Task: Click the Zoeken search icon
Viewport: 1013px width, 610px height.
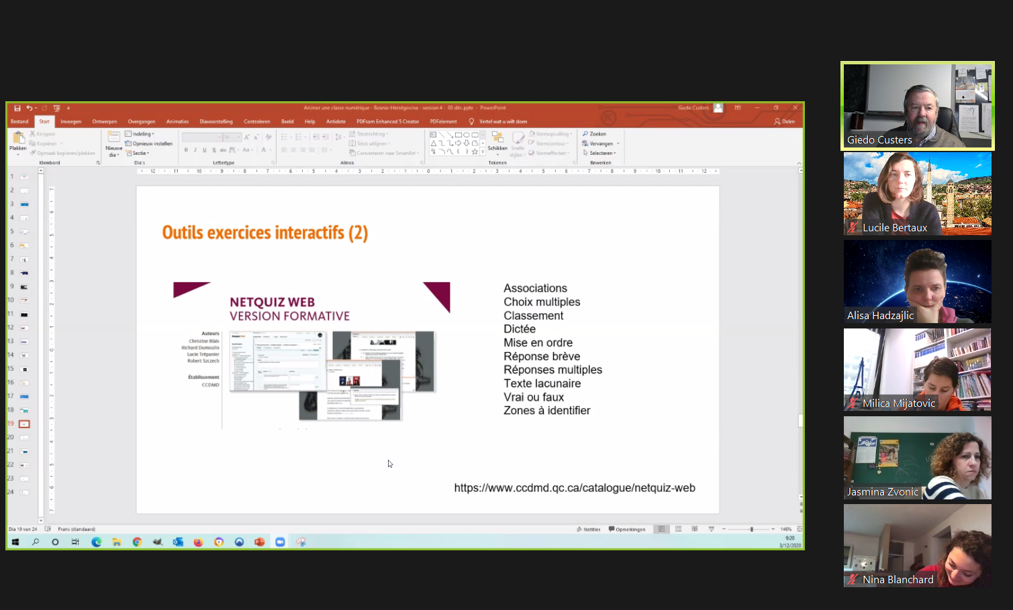Action: pyautogui.click(x=594, y=134)
